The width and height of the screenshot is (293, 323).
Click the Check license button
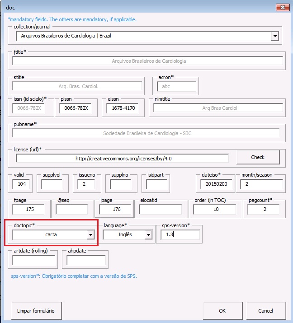(x=257, y=157)
